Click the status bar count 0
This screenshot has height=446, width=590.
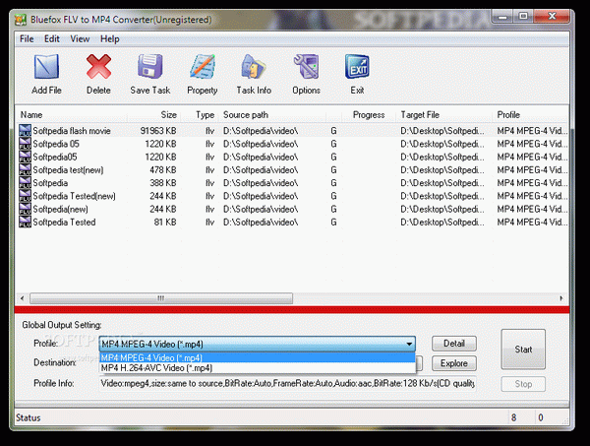click(x=541, y=417)
